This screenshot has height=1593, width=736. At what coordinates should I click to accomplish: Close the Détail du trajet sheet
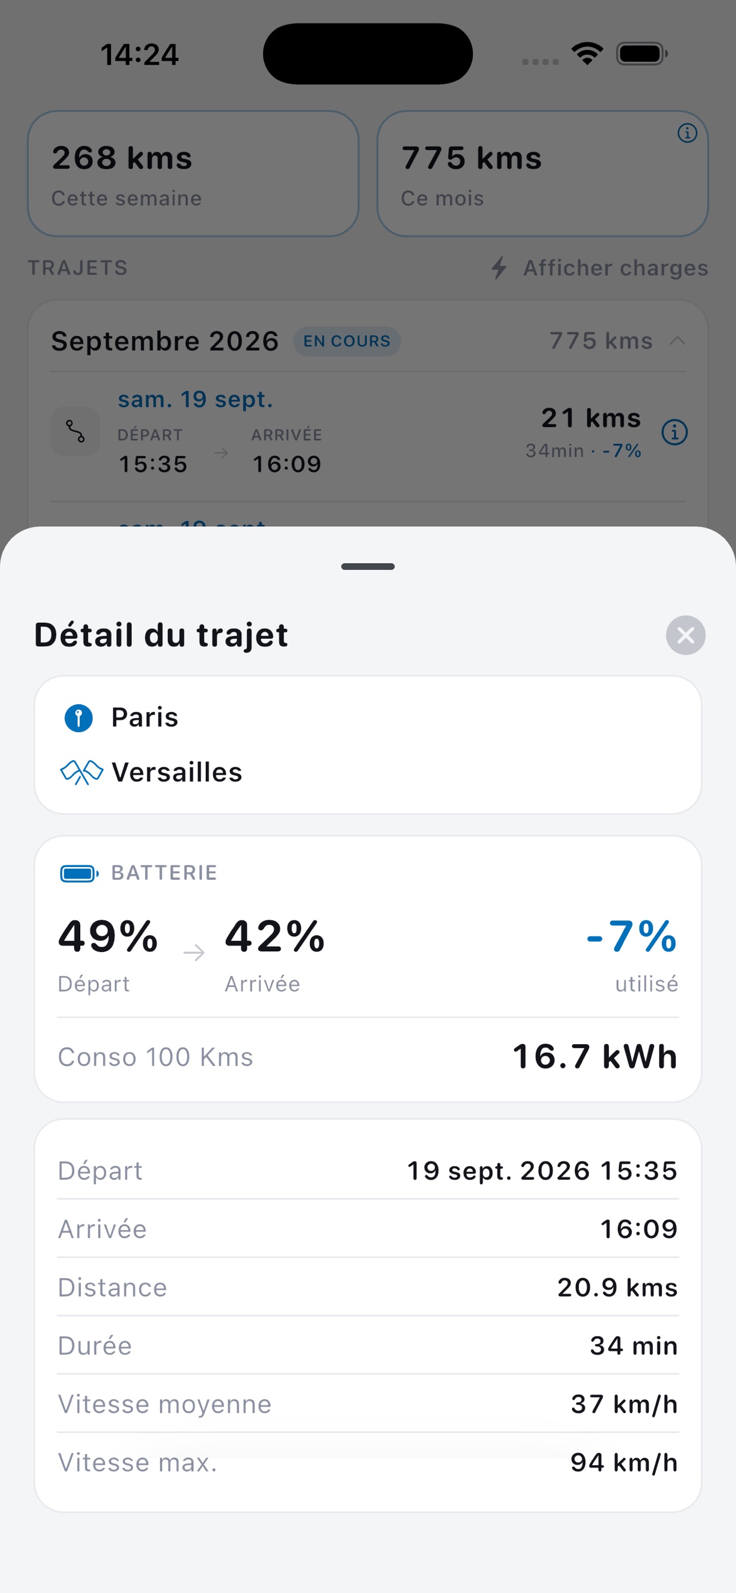(686, 635)
